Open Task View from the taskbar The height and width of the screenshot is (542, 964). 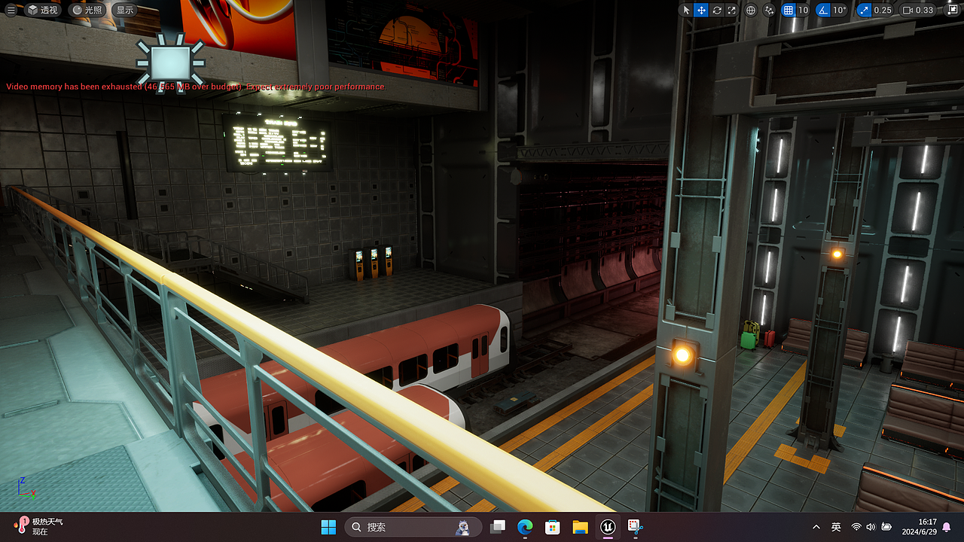tap(498, 527)
